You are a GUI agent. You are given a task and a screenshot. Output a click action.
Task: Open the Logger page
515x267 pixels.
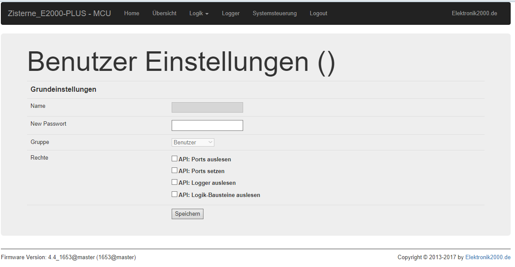pos(230,13)
